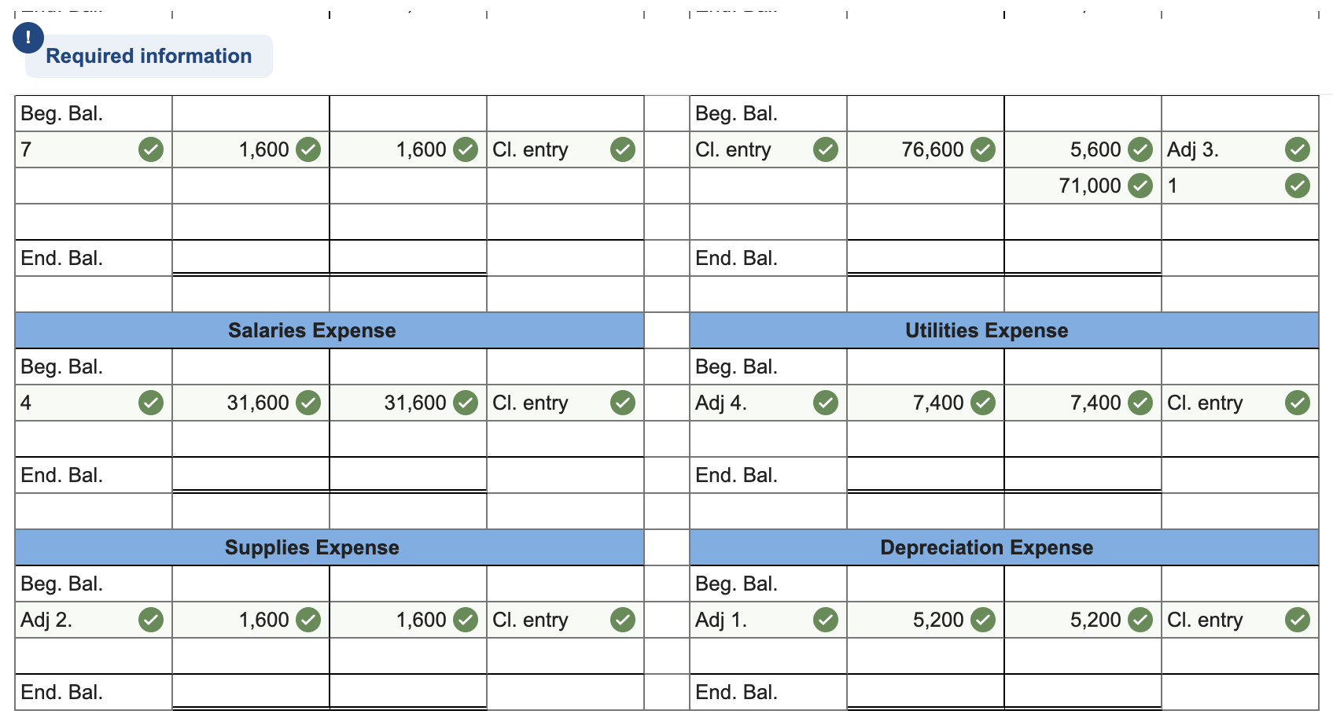Click the checkmark beside 76,600
Viewport: 1333px width, 718px height.
coord(982,149)
